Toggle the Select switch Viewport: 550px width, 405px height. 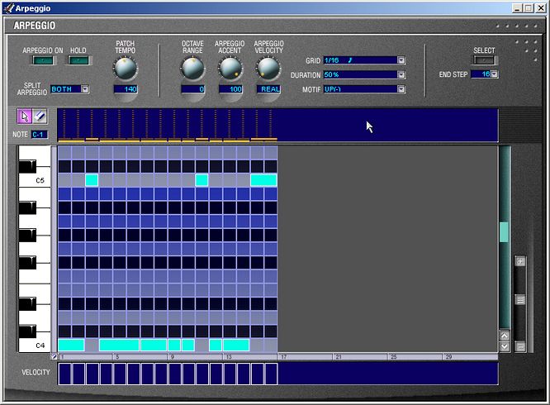coord(484,60)
